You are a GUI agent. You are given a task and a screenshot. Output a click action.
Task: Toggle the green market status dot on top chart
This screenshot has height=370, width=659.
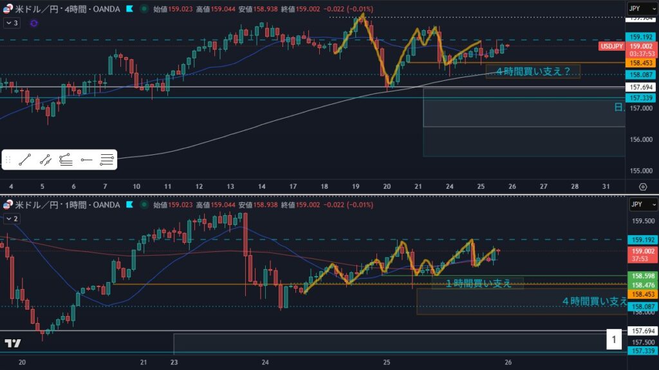point(142,10)
